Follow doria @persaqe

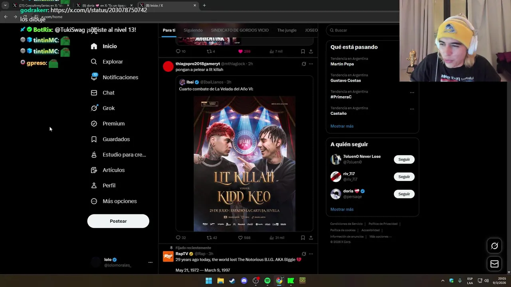[x=404, y=194]
